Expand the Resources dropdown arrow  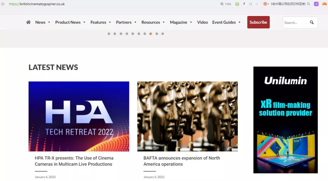pyautogui.click(x=164, y=22)
